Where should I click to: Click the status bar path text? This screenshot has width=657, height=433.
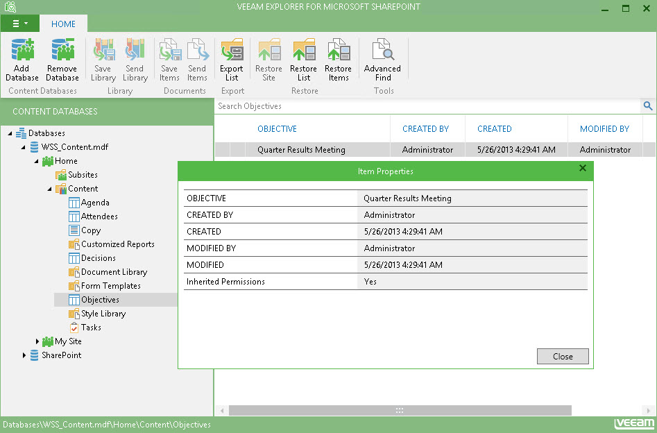tap(106, 425)
